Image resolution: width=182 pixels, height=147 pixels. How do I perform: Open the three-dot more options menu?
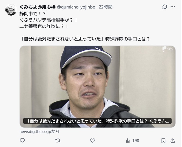click(173, 7)
